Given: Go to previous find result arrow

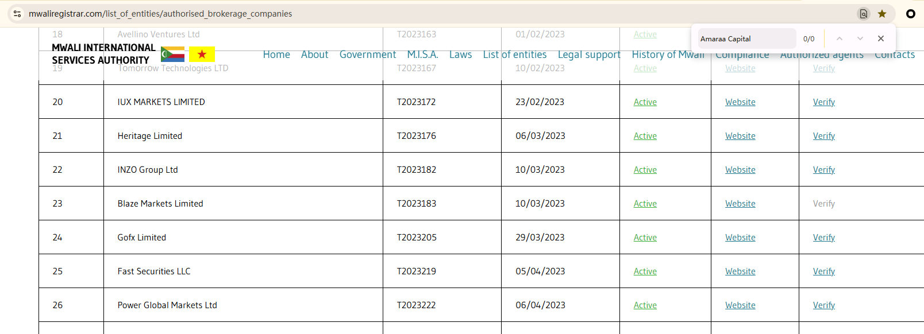Looking at the screenshot, I should (840, 38).
